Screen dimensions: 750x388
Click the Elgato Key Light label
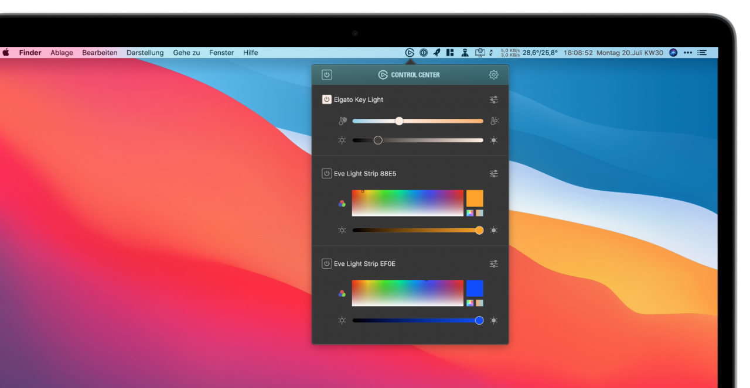click(359, 99)
